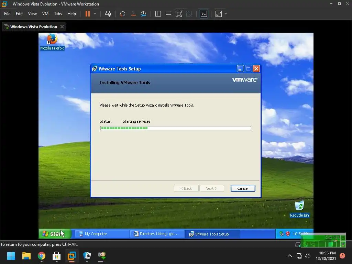Viewport: 352px width, 264px height.
Task: Open the File menu
Action: point(7,14)
